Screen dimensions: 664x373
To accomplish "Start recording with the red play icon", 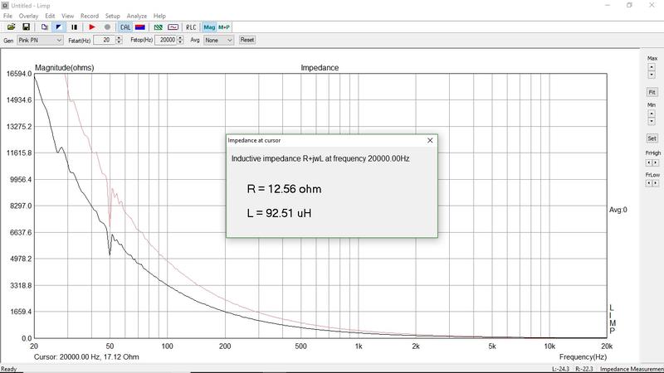I will pyautogui.click(x=92, y=27).
